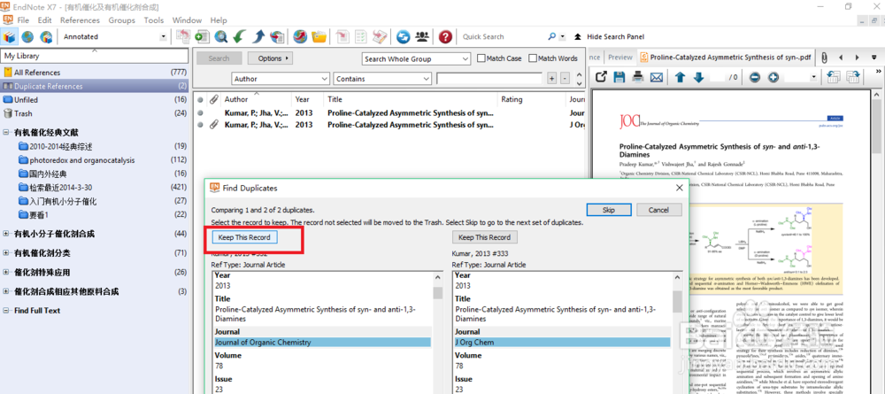Toggle the Match Case checkbox
The width and height of the screenshot is (885, 394).
pyautogui.click(x=481, y=58)
